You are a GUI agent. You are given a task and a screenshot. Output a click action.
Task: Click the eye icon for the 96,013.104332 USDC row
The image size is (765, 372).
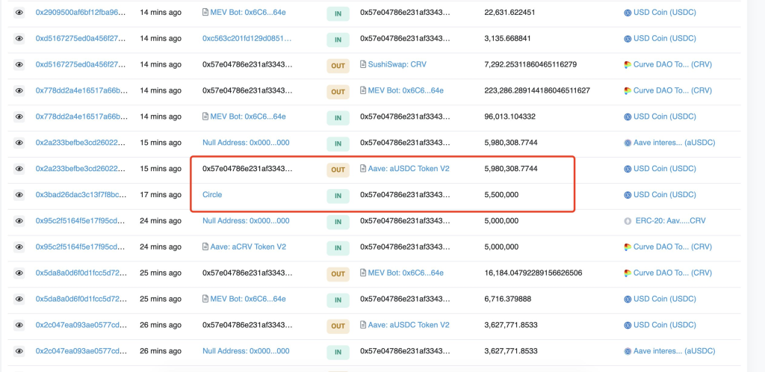click(19, 117)
